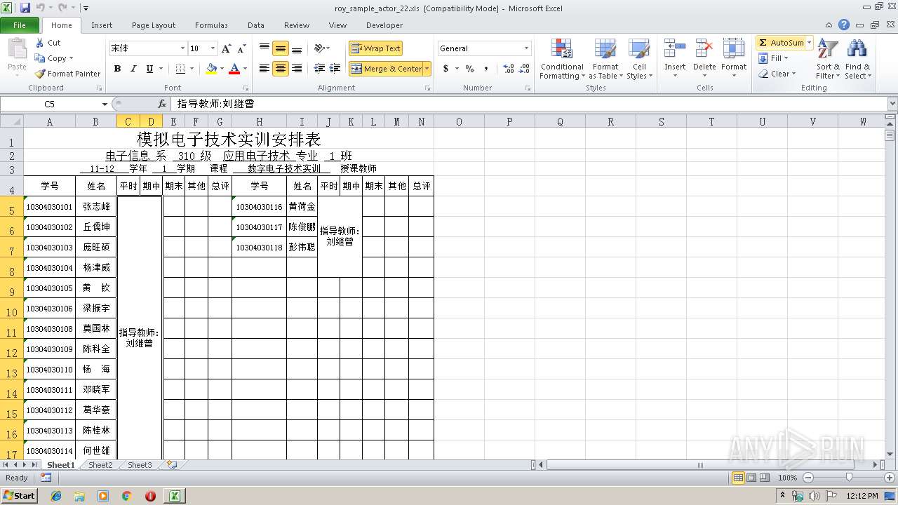Open Find & Select menu
This screenshot has height=505, width=898.
click(x=857, y=59)
